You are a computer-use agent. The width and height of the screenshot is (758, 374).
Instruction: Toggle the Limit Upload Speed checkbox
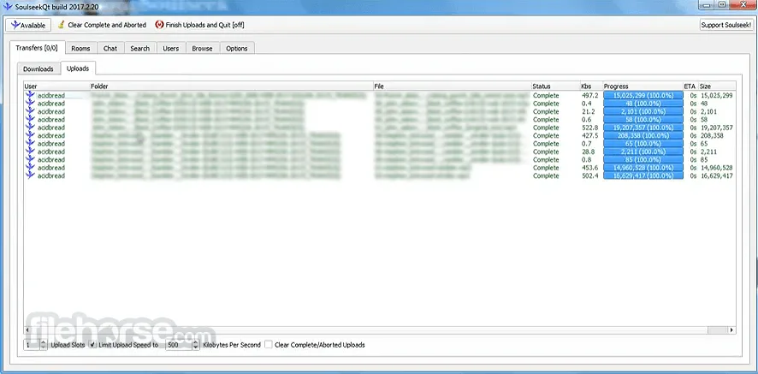coord(92,345)
